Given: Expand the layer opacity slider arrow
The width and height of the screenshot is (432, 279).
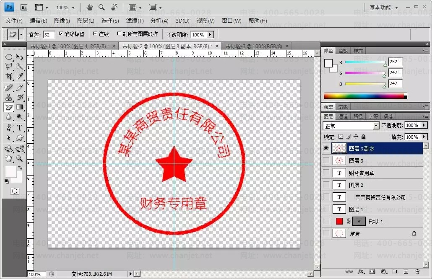Looking at the screenshot, I should (424, 125).
